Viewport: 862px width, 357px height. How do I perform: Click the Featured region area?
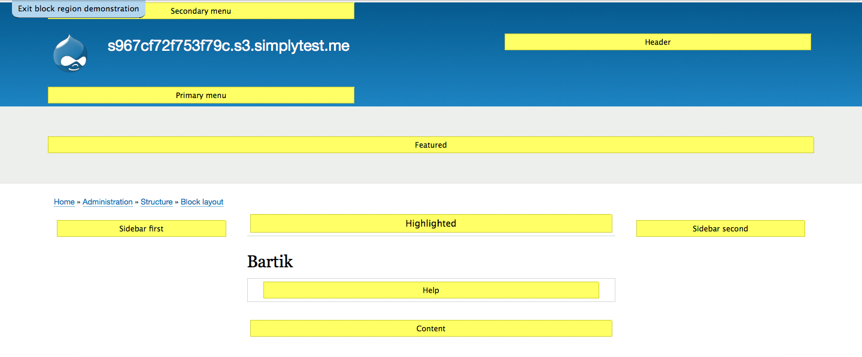[430, 145]
